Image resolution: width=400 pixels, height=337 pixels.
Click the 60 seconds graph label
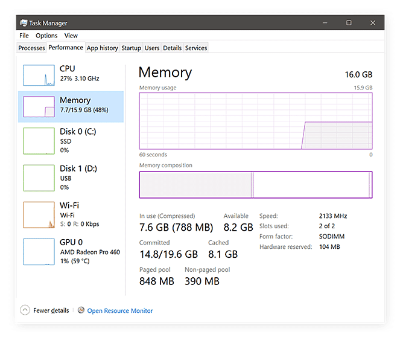[153, 155]
